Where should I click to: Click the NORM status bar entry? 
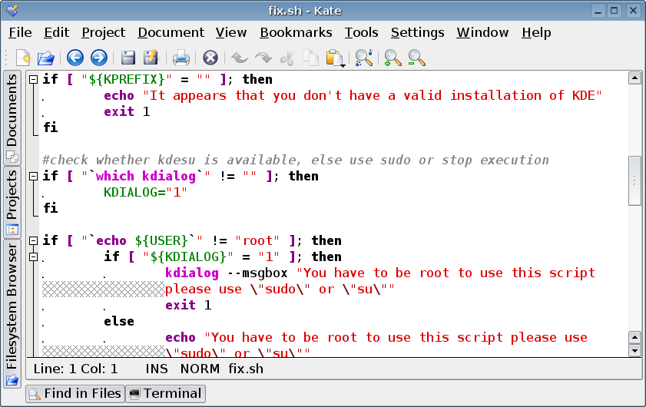tap(200, 369)
